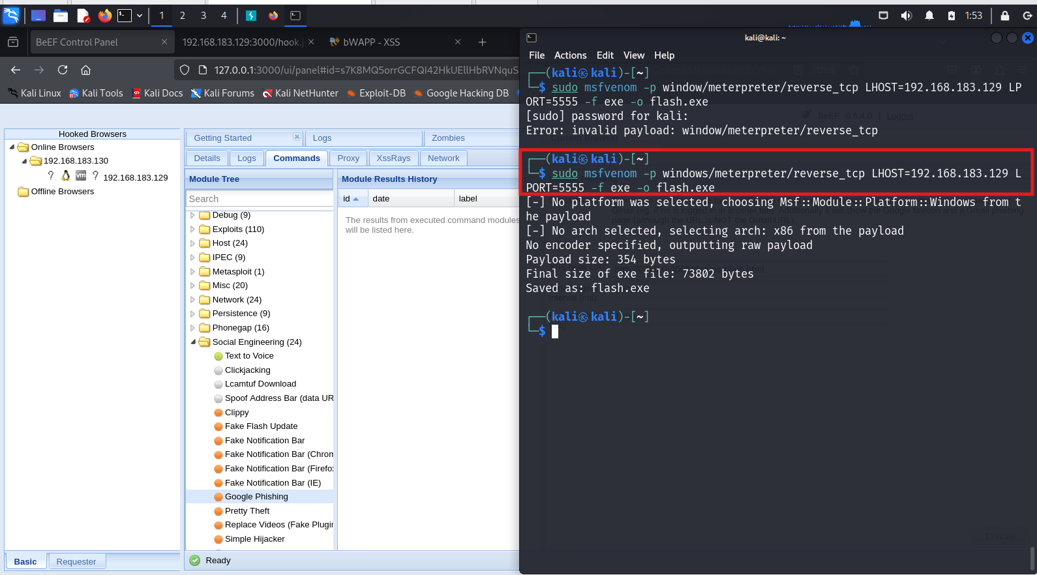Open the Kali Docs bookmark
The height and width of the screenshot is (575, 1037).
(x=157, y=93)
